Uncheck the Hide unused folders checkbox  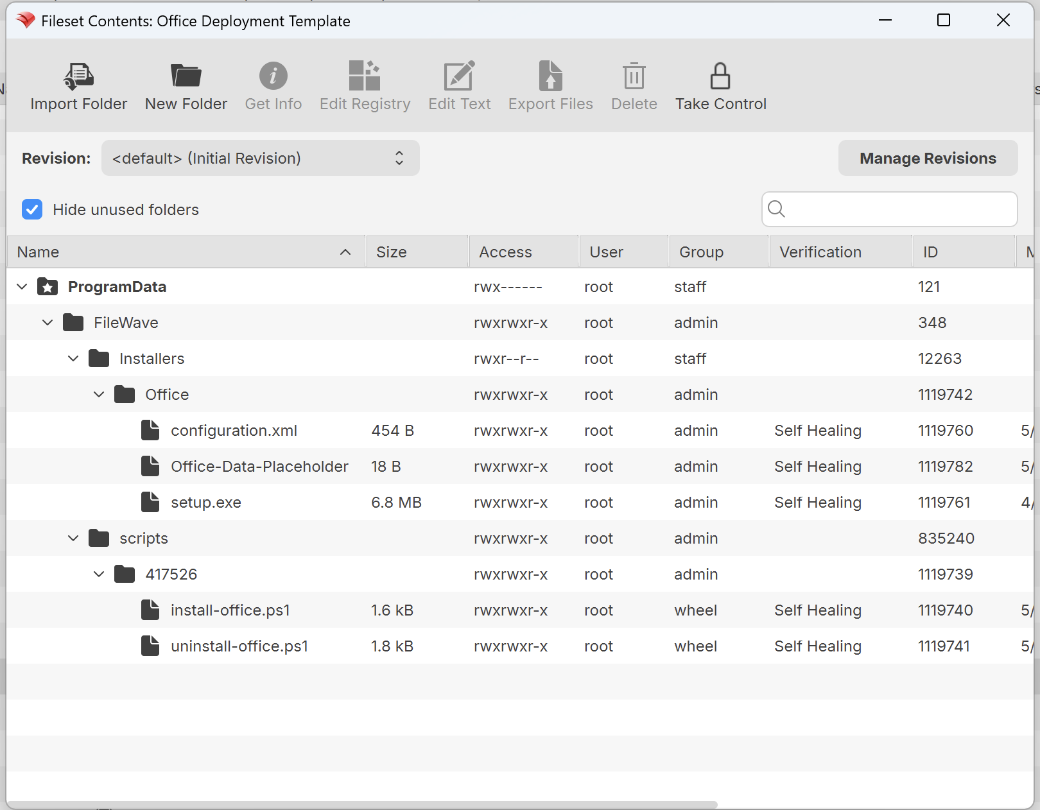pos(32,209)
